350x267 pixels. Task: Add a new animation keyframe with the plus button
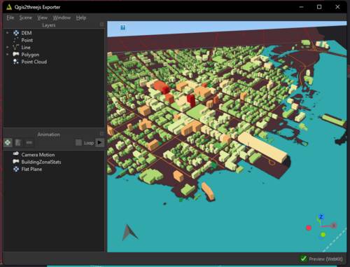(8, 142)
